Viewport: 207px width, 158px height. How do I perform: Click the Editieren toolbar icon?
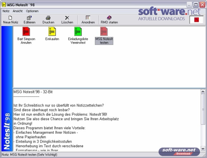click(x=29, y=20)
